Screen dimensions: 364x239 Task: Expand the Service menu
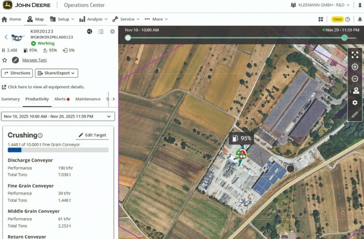126,19
